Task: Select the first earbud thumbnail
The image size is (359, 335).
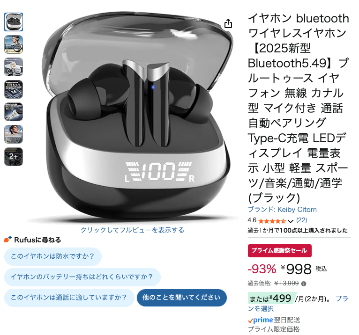Action: [14, 22]
